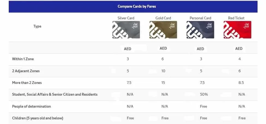The image size is (266, 124).
Task: Click the 50% value under Personal Card
Action: tap(204, 94)
